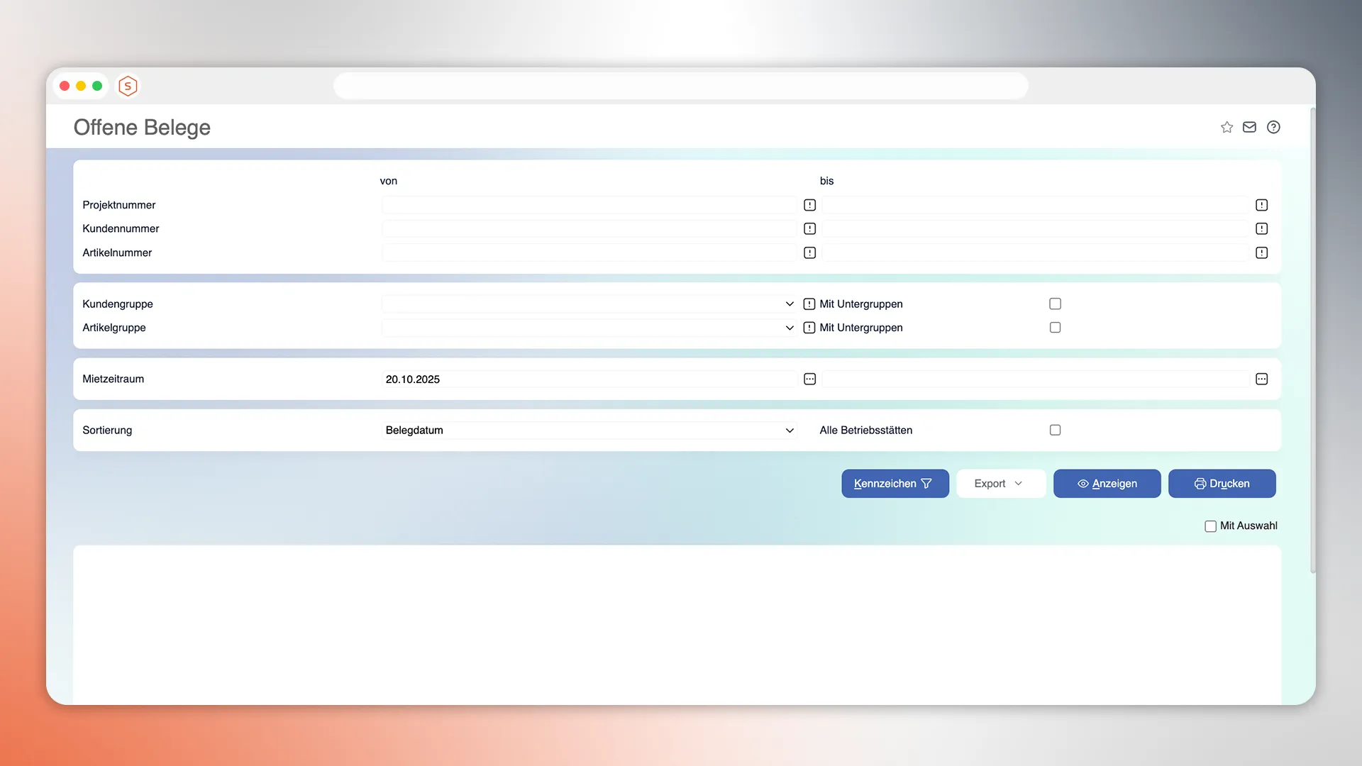Screen dimensions: 1362x766
Task: Open calendar picker for Mietzeitraum bis date
Action: (1261, 379)
